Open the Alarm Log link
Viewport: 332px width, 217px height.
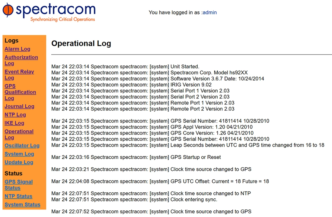pyautogui.click(x=18, y=49)
